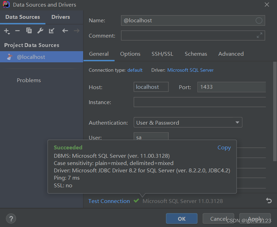Switch to the Drivers tab
Screen dimensions: 277x227
coord(60,17)
